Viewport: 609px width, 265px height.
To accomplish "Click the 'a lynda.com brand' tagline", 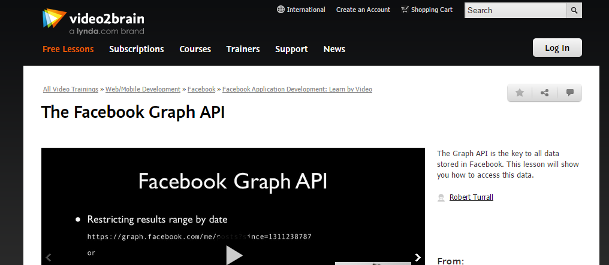I will (x=107, y=31).
